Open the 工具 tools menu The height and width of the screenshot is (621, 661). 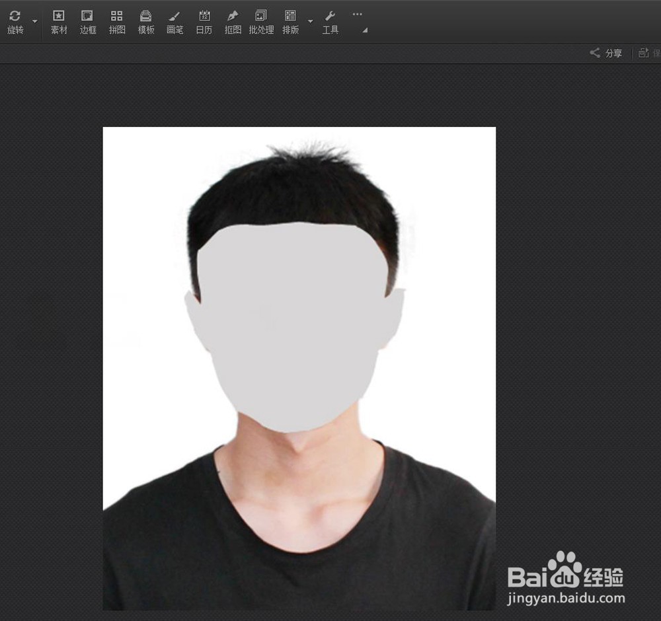(x=330, y=22)
